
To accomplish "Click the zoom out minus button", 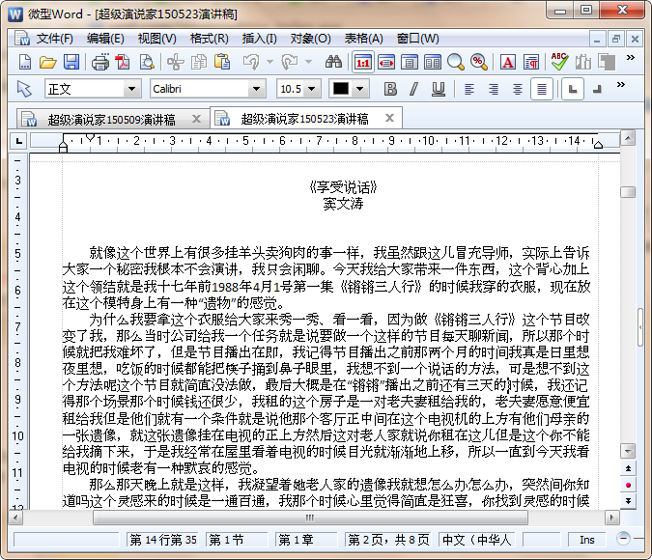I will point(623,539).
